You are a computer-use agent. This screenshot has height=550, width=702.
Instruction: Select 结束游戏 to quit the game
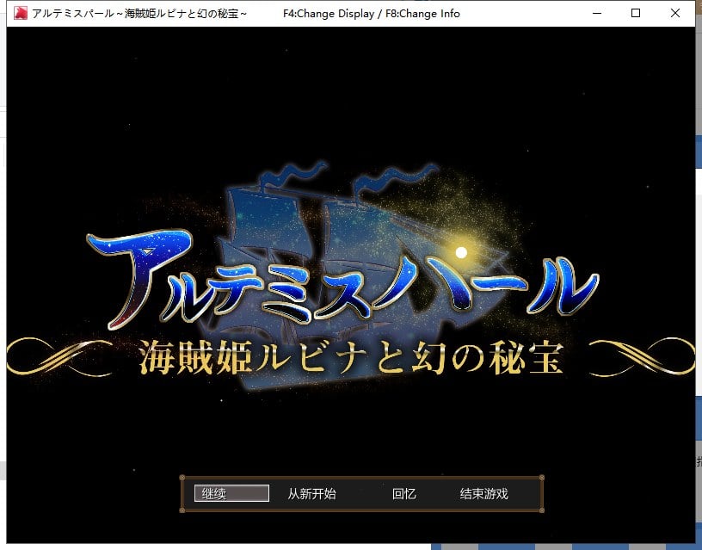click(x=483, y=494)
